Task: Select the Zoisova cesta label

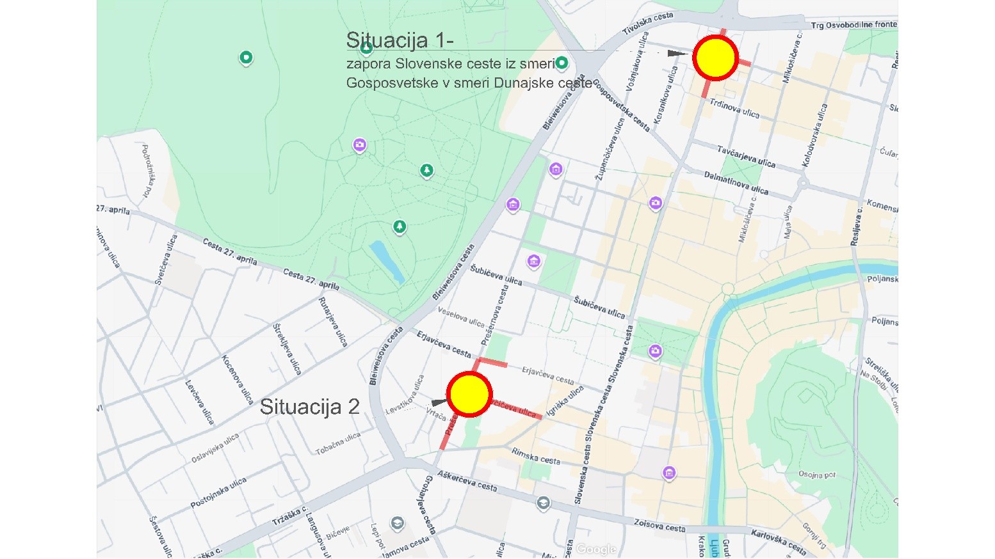Action: 659,525
